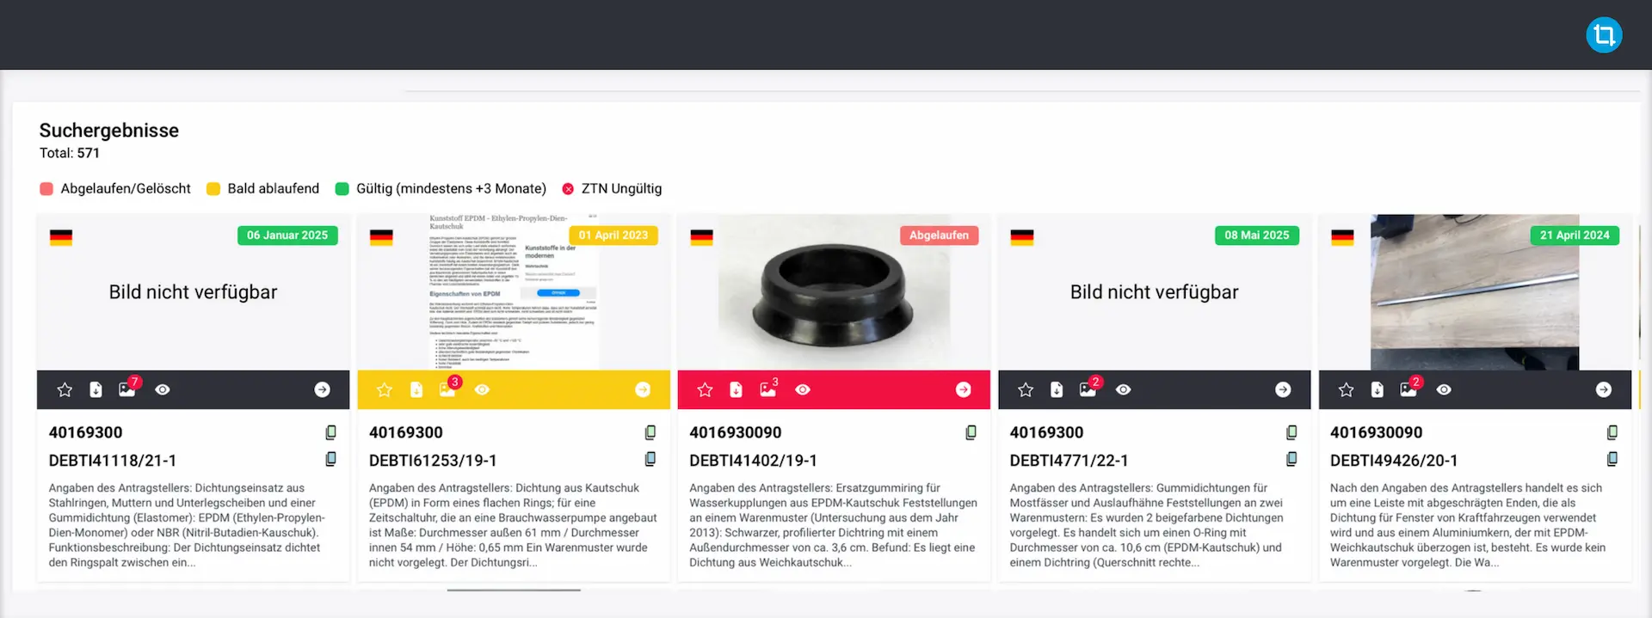This screenshot has height=618, width=1652.
Task: Click the horizontal scrollbar below the cards
Action: coord(514,590)
